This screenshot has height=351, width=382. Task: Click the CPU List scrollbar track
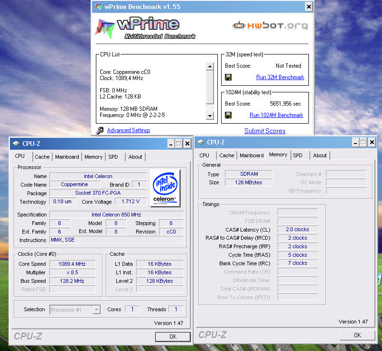point(210,90)
